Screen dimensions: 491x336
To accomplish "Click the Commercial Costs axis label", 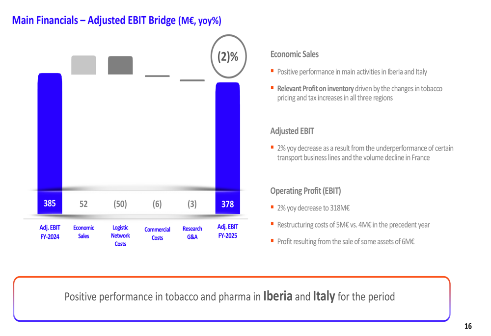I will click(x=157, y=233).
